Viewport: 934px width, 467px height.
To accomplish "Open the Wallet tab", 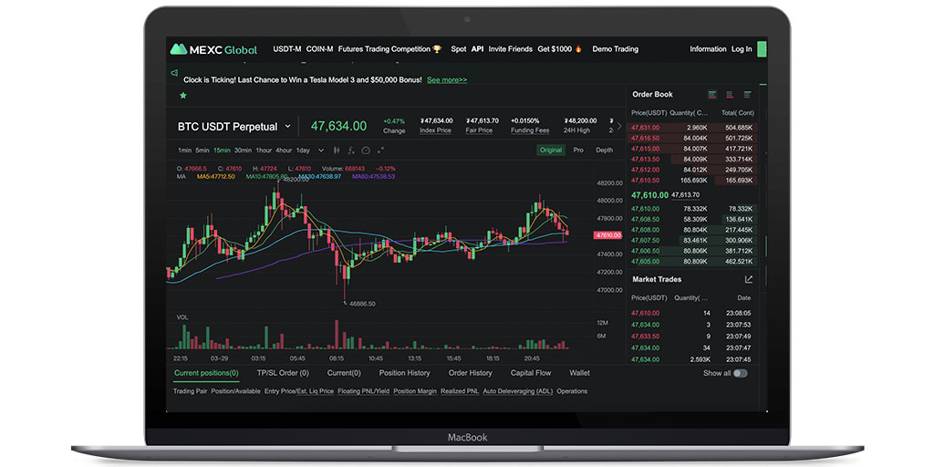I will pyautogui.click(x=579, y=373).
